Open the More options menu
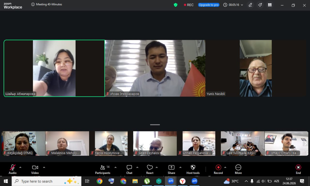Image resolution: width=310 pixels, height=186 pixels. click(238, 169)
